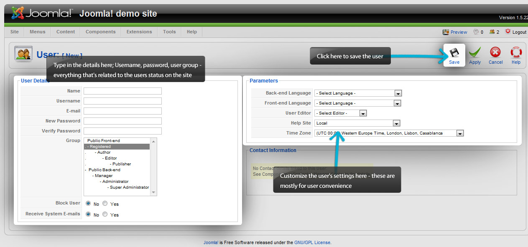Open the Back-end Language dropdown

[x=358, y=93]
